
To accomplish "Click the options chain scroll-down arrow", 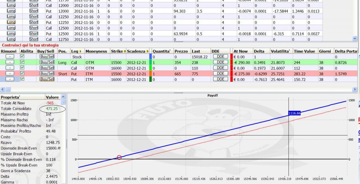I will tap(355, 38).
